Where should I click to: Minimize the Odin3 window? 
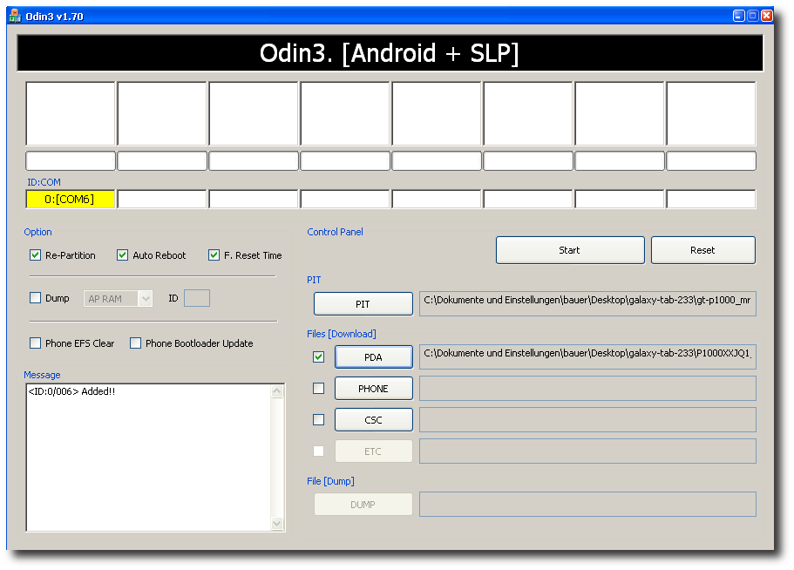pos(739,16)
